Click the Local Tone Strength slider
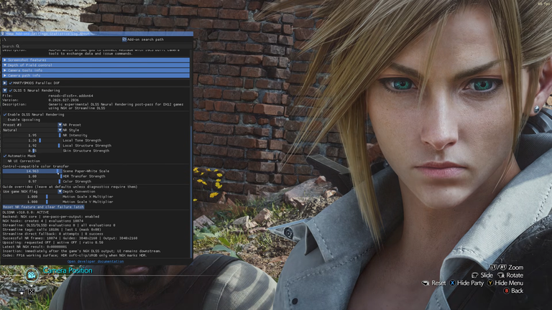The width and height of the screenshot is (552, 310). click(32, 140)
